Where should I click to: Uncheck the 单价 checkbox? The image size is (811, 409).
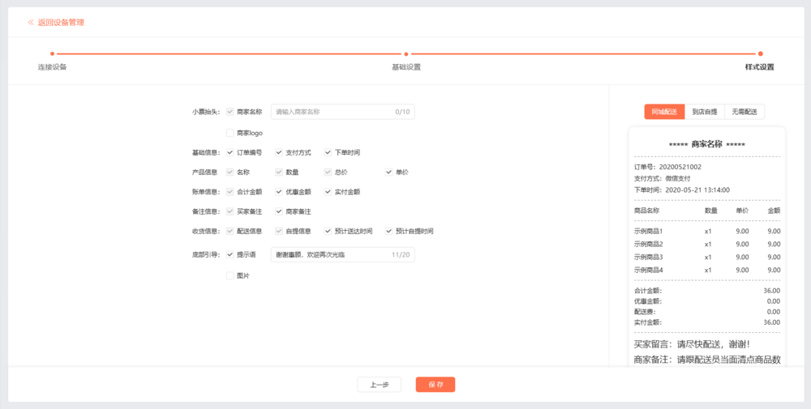click(389, 172)
